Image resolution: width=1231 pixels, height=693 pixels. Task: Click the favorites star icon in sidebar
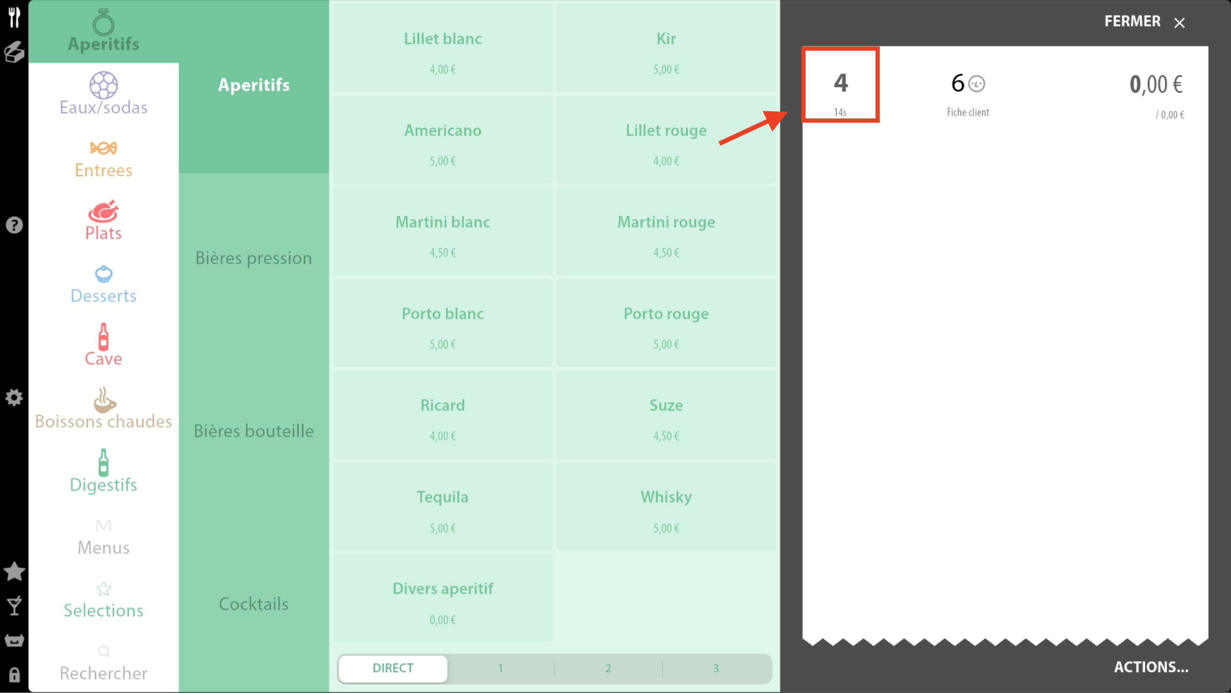(14, 571)
